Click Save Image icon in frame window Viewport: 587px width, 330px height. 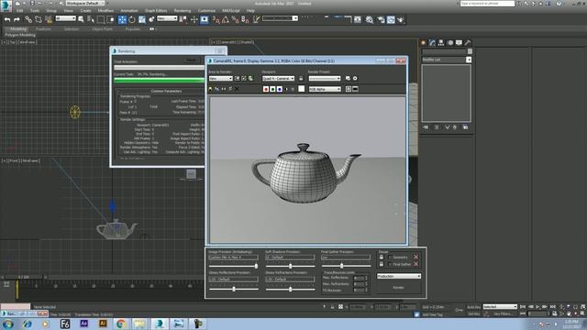point(210,89)
